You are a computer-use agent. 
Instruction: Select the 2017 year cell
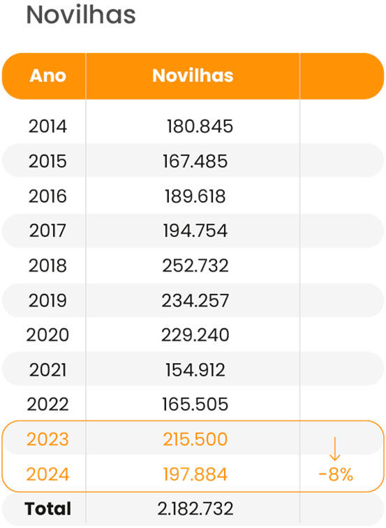[x=47, y=230]
